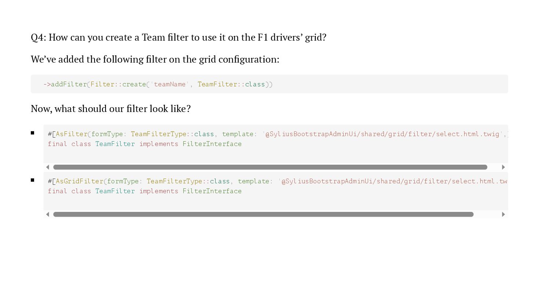This screenshot has height=303, width=539.
Task: Click FilterInterface in the AsGridFilter answer
Action: tap(212, 191)
